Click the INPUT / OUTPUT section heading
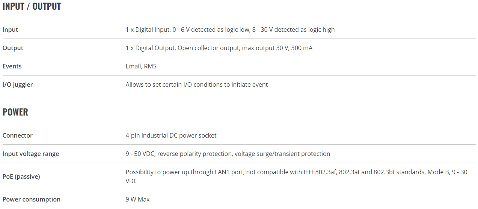 coord(32,6)
